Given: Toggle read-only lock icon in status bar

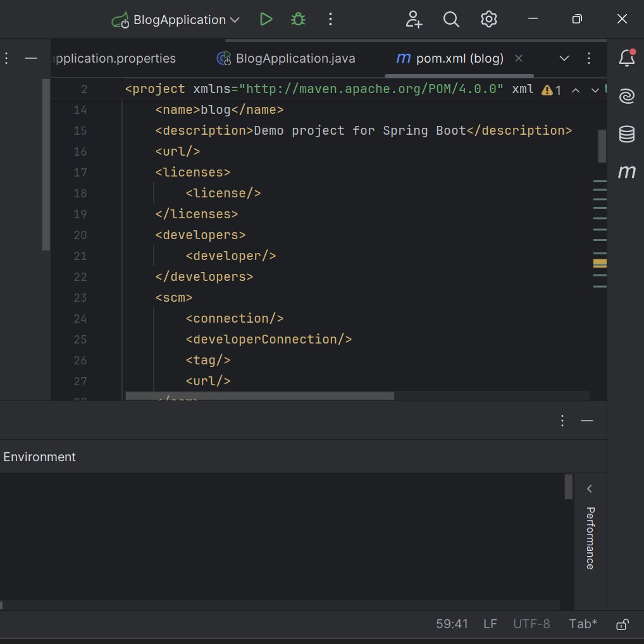Looking at the screenshot, I should (x=622, y=624).
